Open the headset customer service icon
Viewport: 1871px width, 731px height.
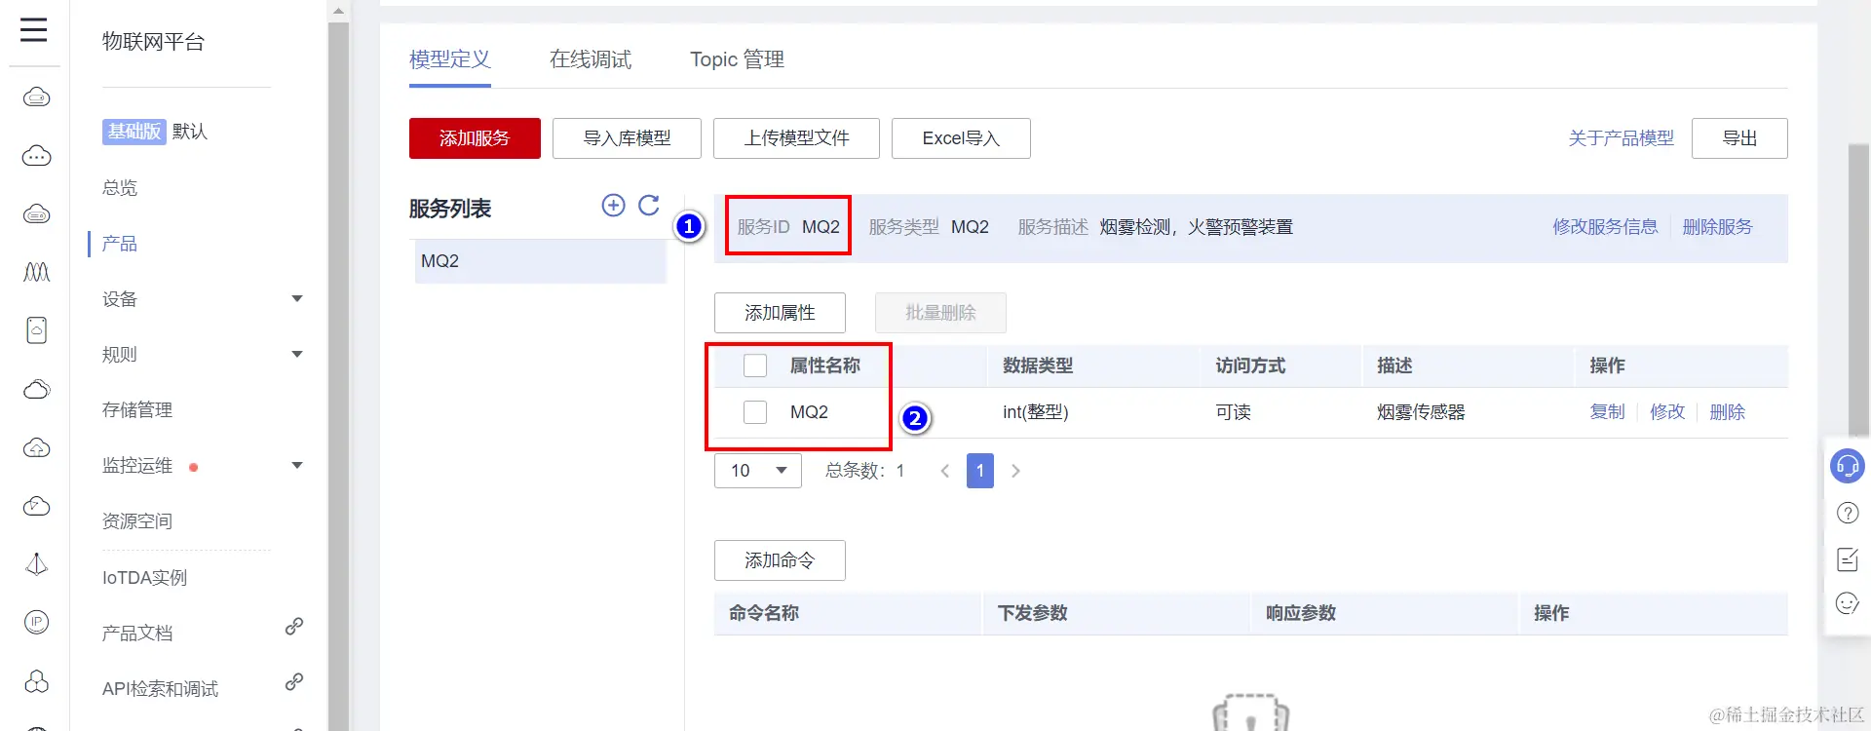1848,466
